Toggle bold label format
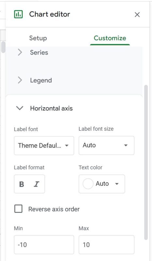This screenshot has height=261, width=152. click(x=21, y=184)
